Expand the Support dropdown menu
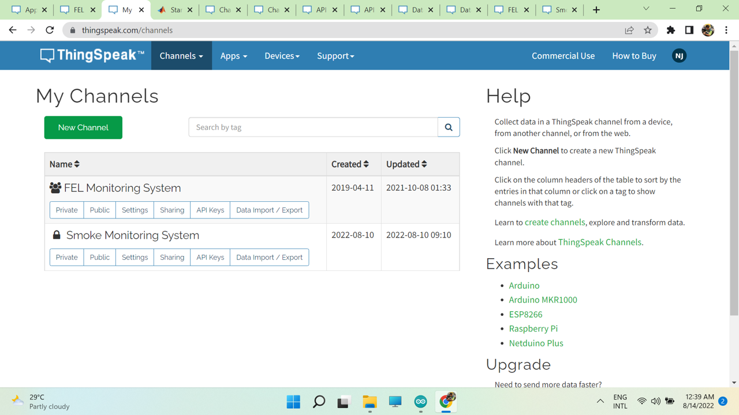This screenshot has width=739, height=415. point(335,56)
